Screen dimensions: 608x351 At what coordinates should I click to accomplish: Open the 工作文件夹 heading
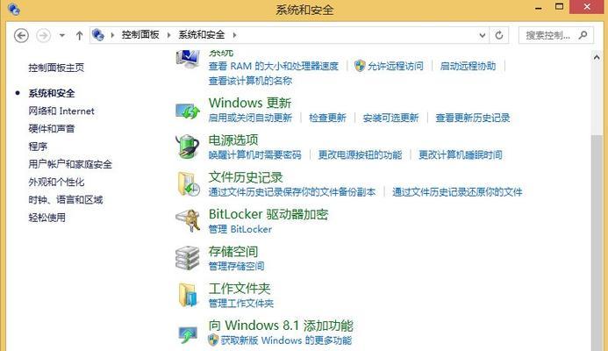tap(240, 289)
